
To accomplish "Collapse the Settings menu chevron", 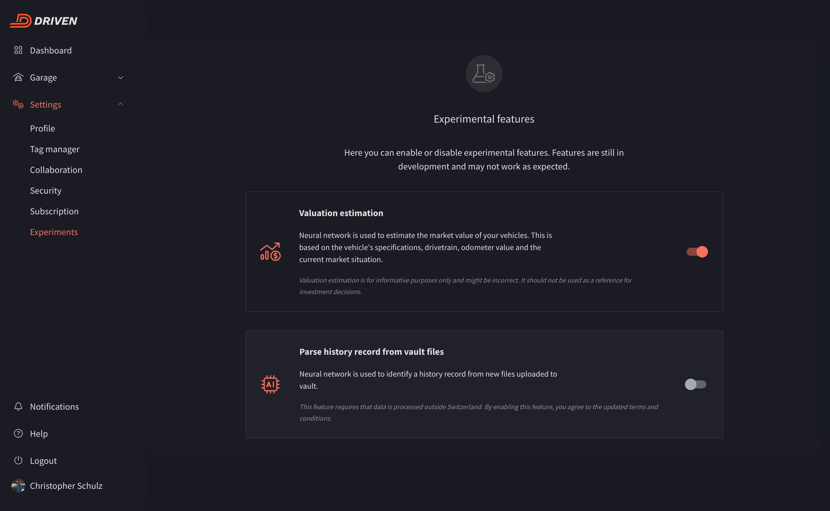I will [x=120, y=104].
